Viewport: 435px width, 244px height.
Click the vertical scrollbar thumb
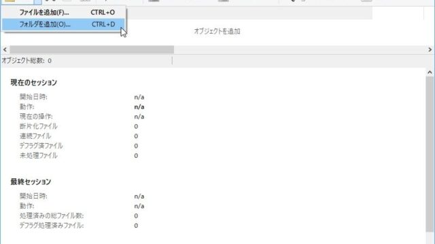tap(430, 155)
